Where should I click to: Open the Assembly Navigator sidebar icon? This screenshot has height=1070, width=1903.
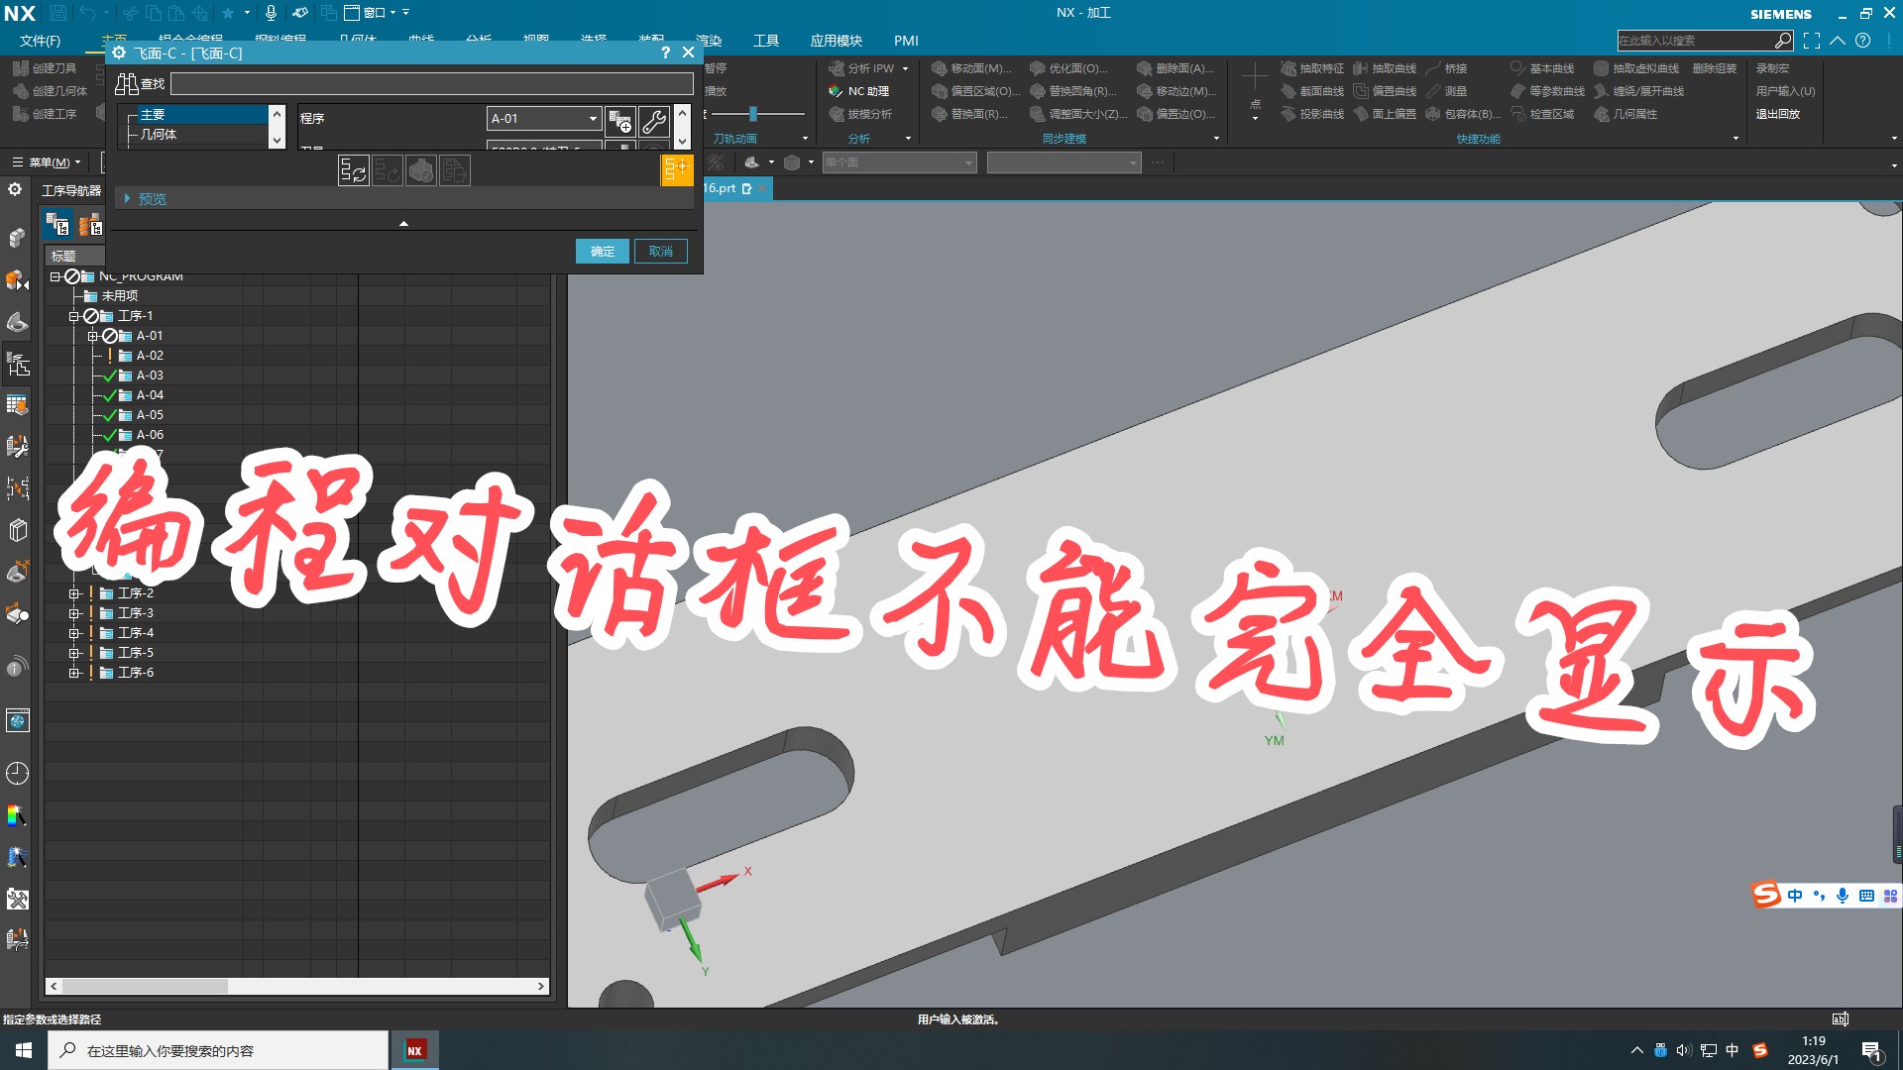pos(17,238)
